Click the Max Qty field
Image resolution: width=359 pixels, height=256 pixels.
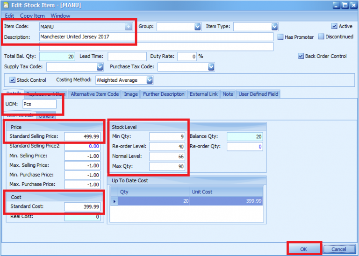tap(167, 166)
